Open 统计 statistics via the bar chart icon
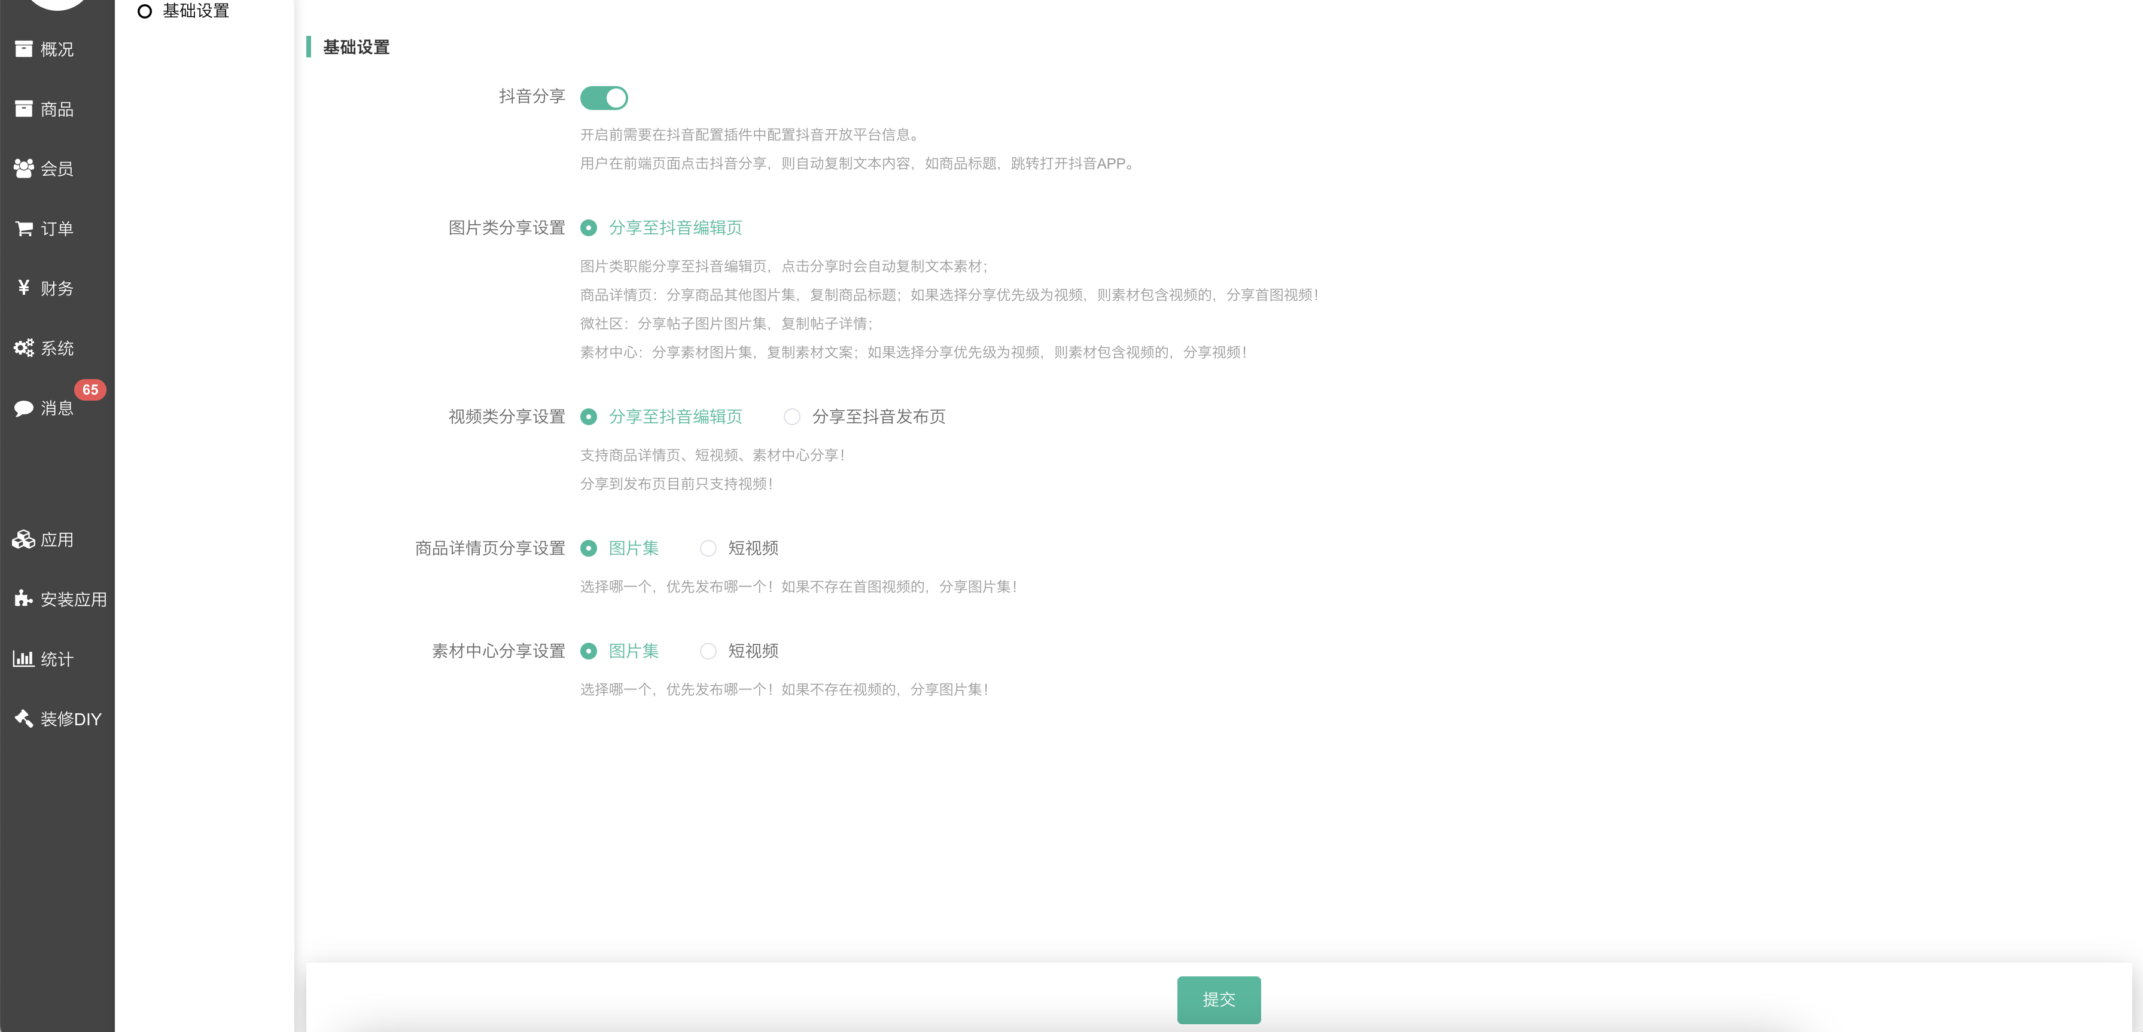This screenshot has width=2143, height=1032. pos(23,659)
